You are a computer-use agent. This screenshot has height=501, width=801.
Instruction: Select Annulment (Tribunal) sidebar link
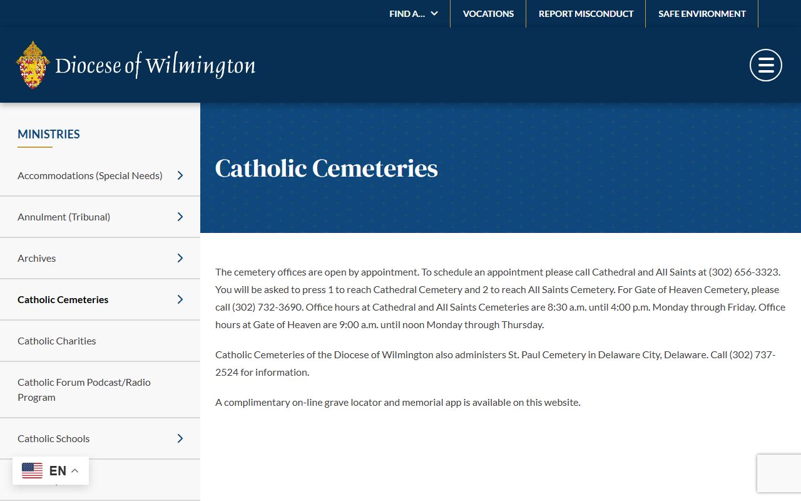pos(64,217)
